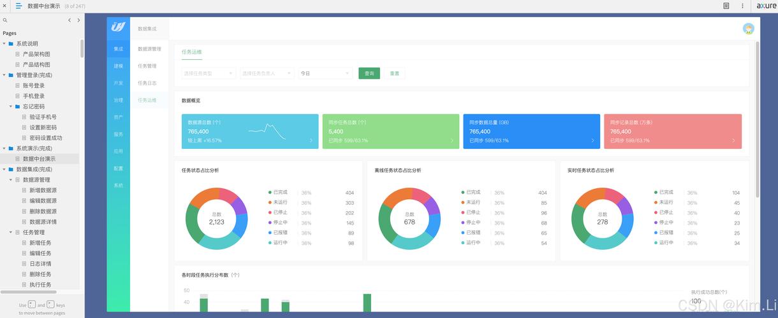
Task: Click the 重置 reset button
Action: (x=395, y=73)
